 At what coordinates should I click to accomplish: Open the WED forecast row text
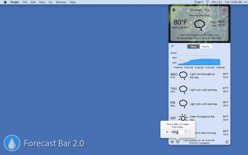[x=202, y=76]
